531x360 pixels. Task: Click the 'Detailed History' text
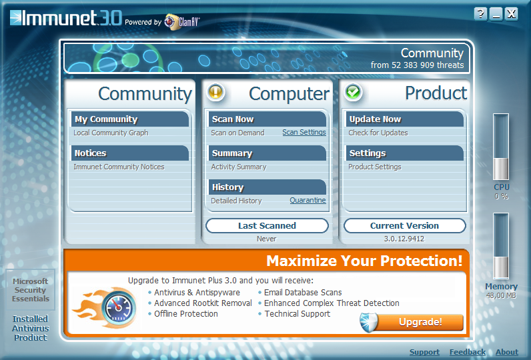(236, 201)
